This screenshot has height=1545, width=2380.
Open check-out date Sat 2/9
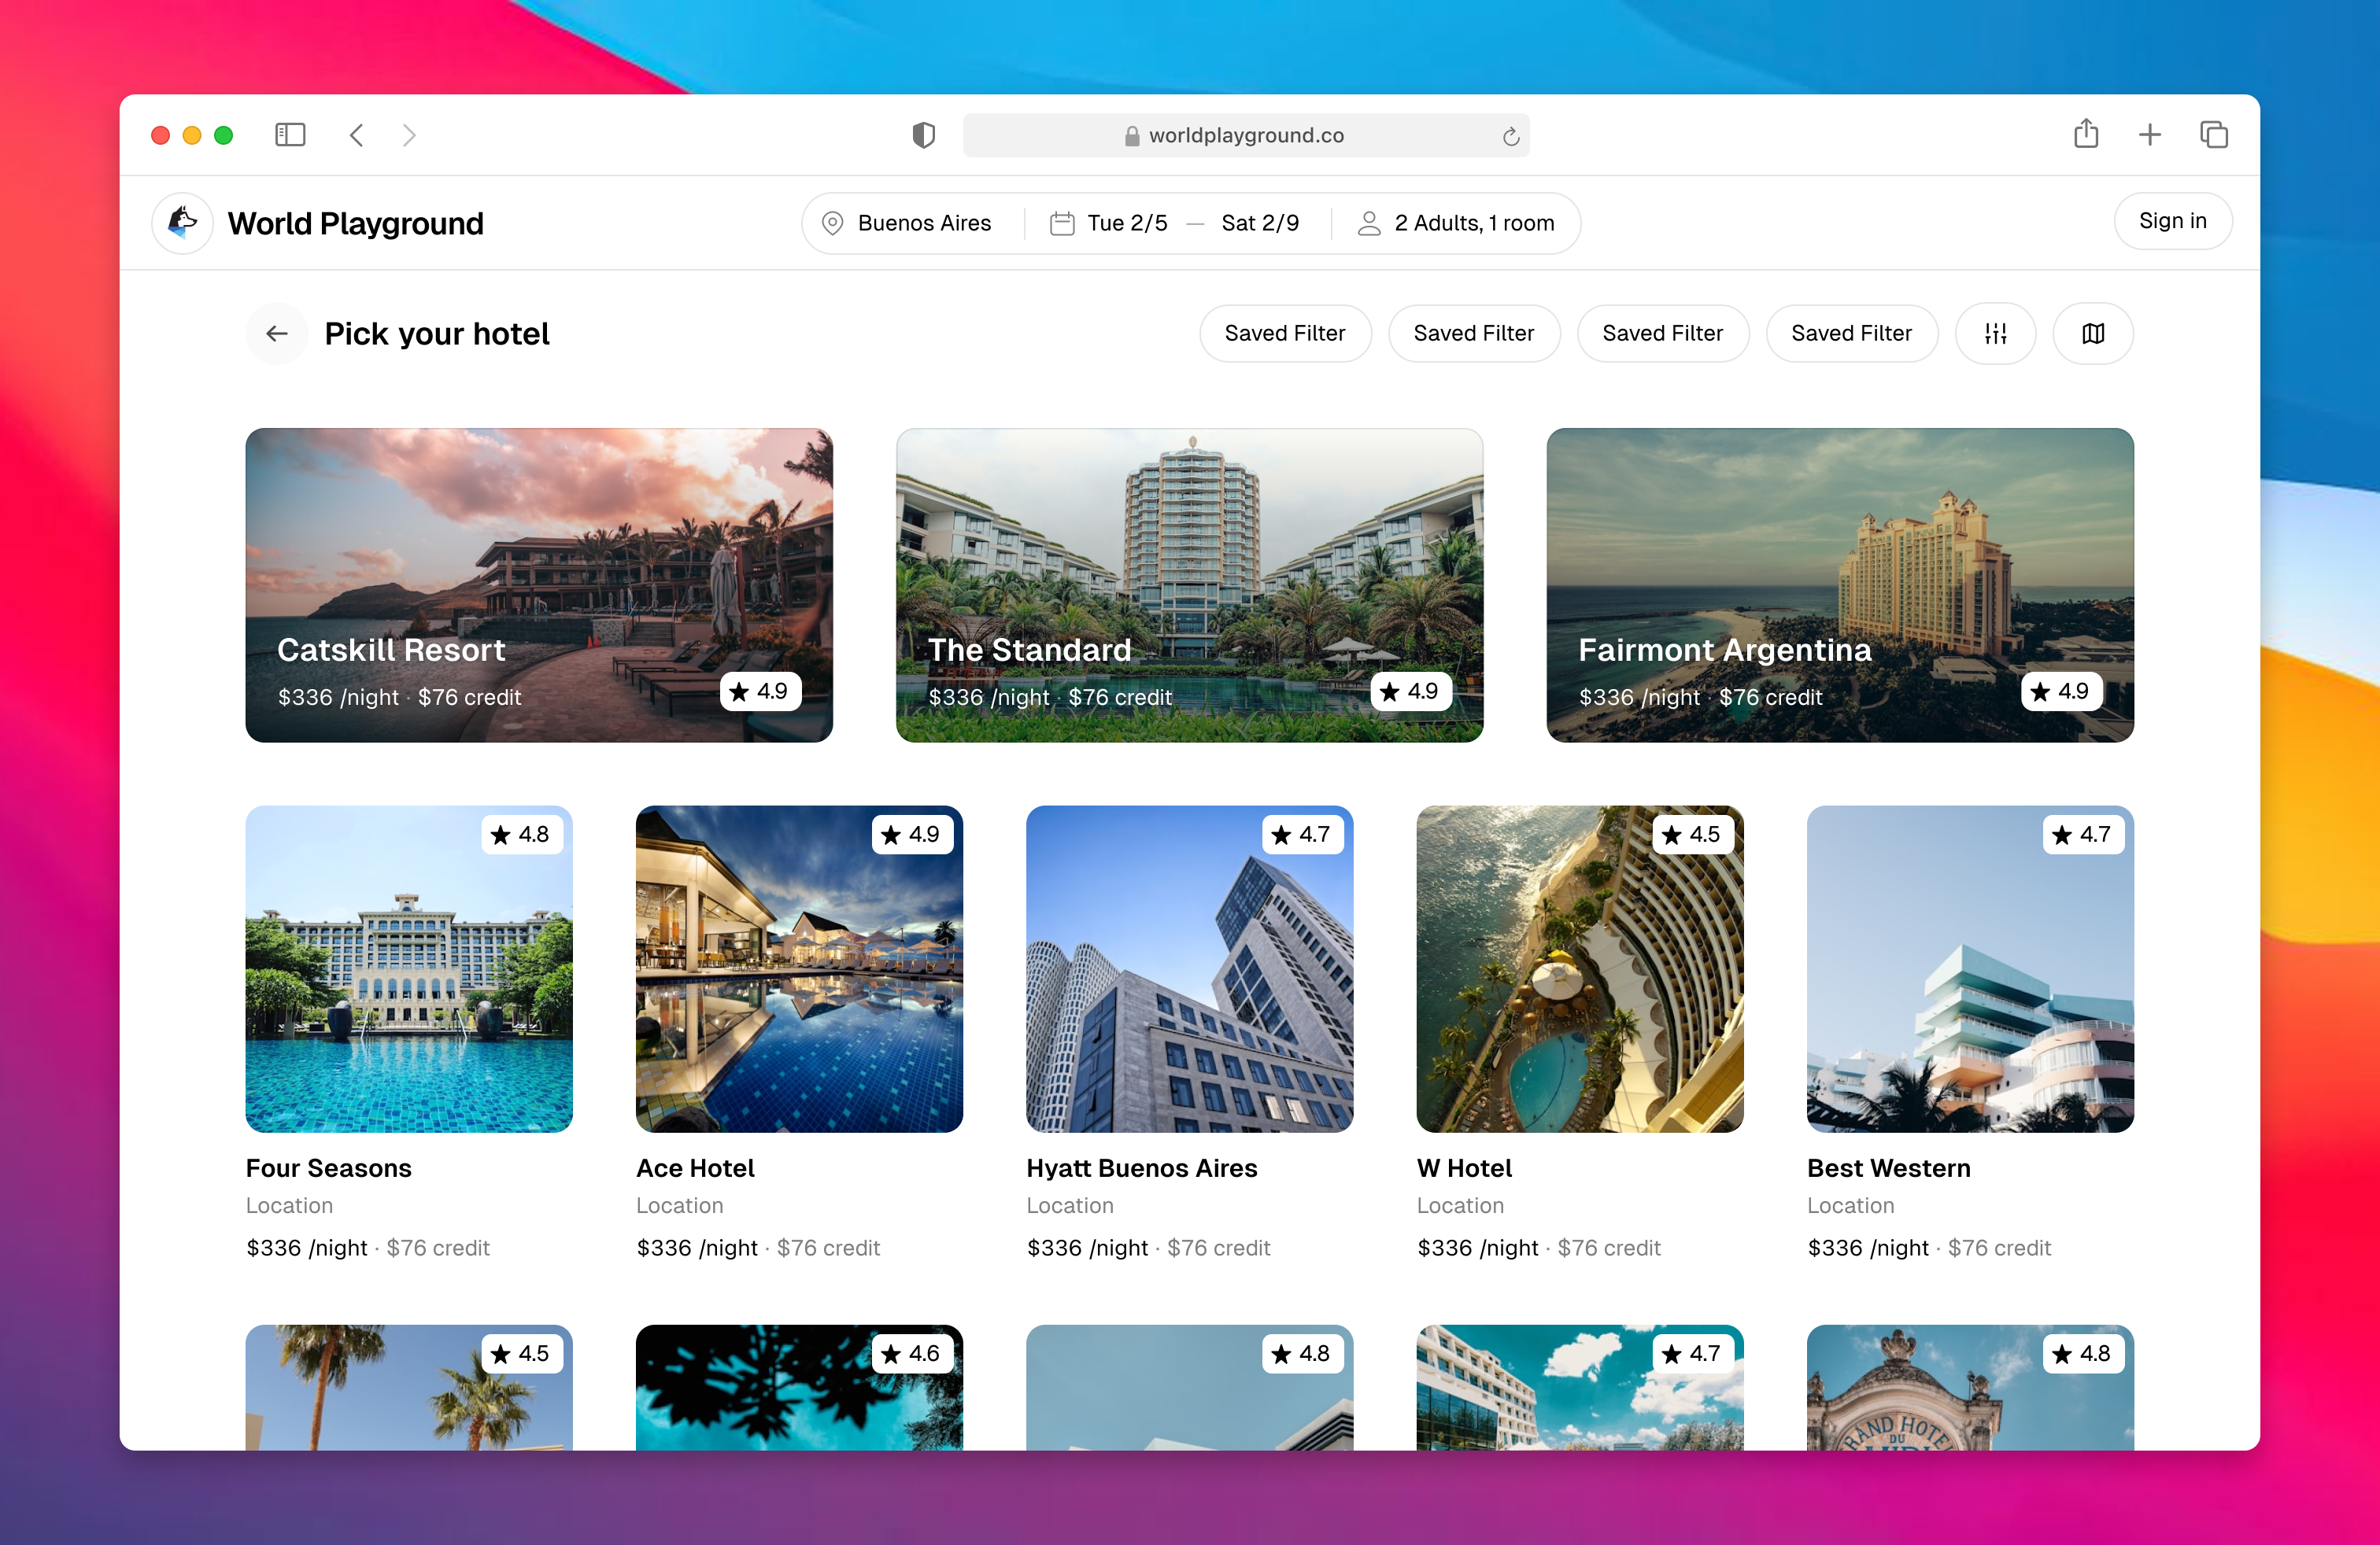(1260, 223)
